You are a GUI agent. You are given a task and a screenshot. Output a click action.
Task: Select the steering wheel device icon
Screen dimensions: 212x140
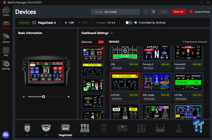pos(46,128)
